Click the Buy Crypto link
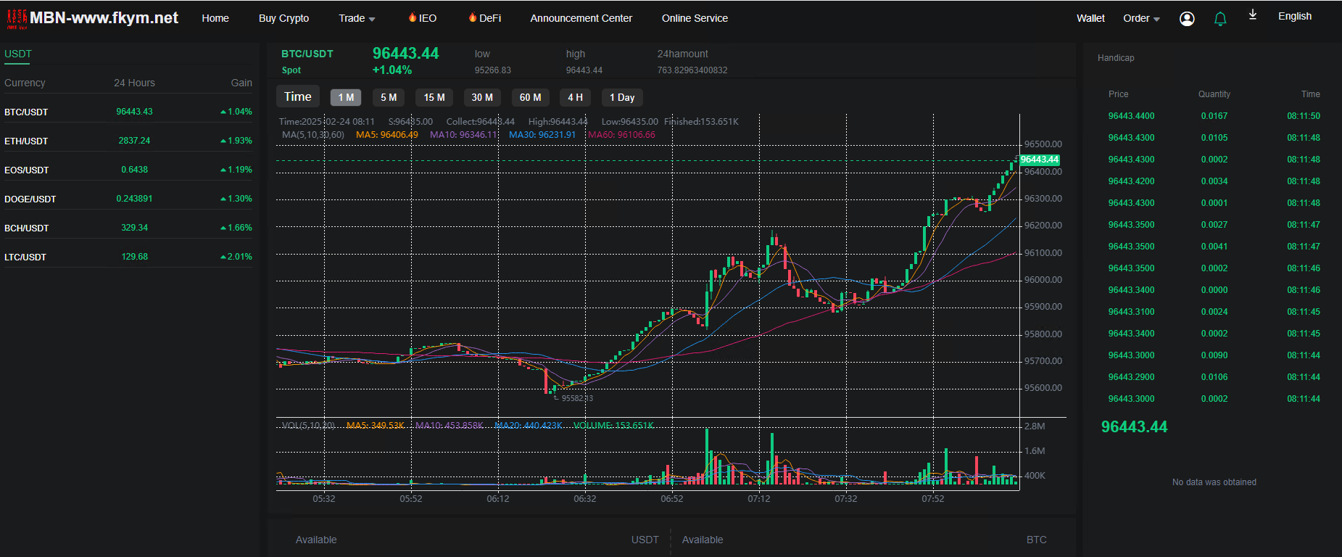Screen dimensions: 1342x557 point(283,18)
